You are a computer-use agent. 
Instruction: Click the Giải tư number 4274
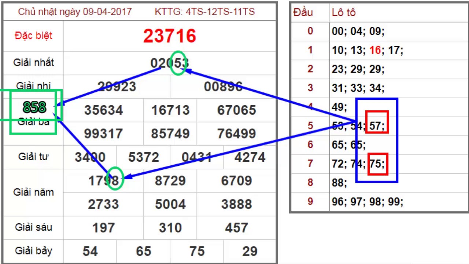pos(250,157)
